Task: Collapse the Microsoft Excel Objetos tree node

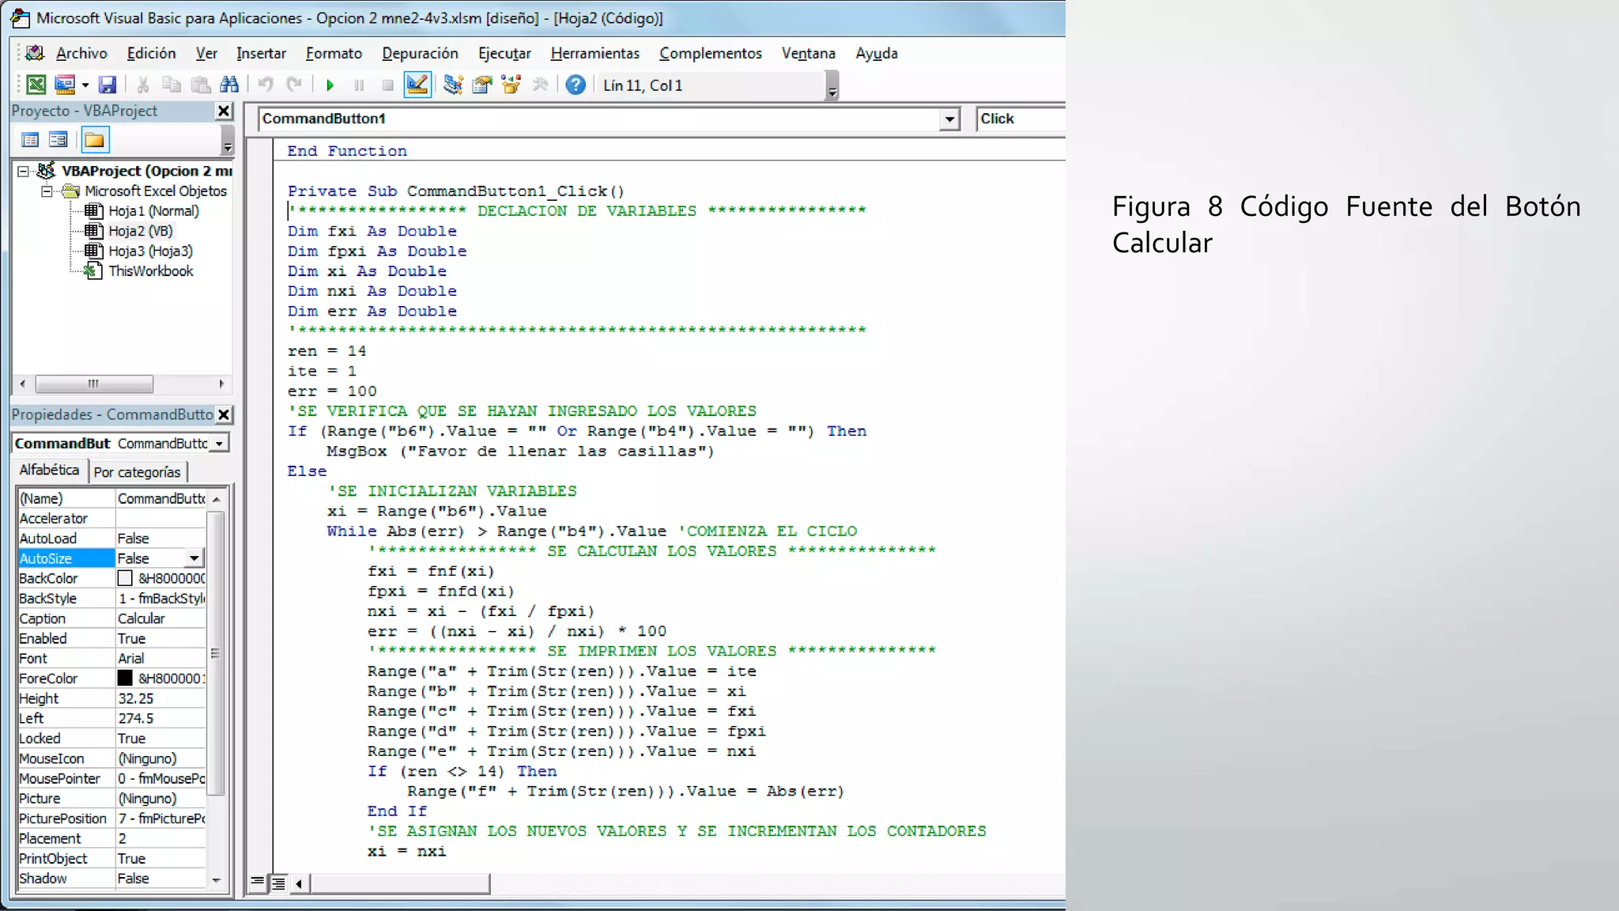Action: click(x=47, y=191)
